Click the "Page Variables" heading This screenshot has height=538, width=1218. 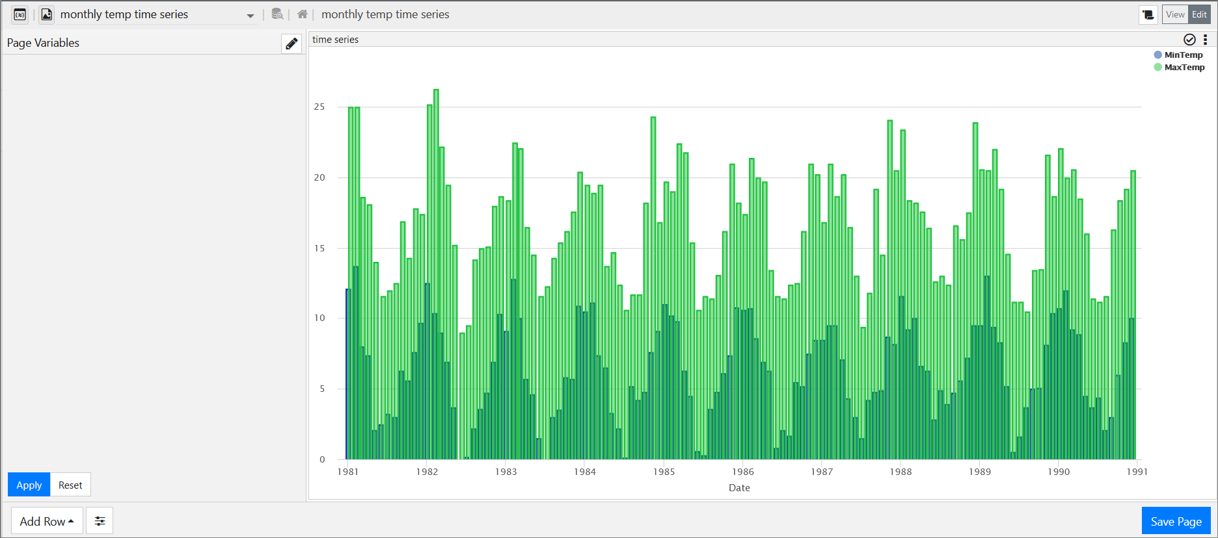tap(43, 43)
